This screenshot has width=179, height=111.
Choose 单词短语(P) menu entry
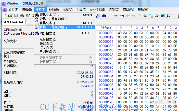[65, 51]
